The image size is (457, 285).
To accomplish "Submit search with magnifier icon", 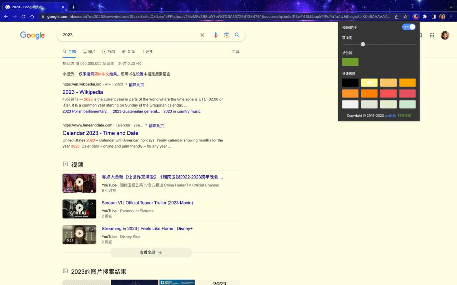I will [x=237, y=35].
